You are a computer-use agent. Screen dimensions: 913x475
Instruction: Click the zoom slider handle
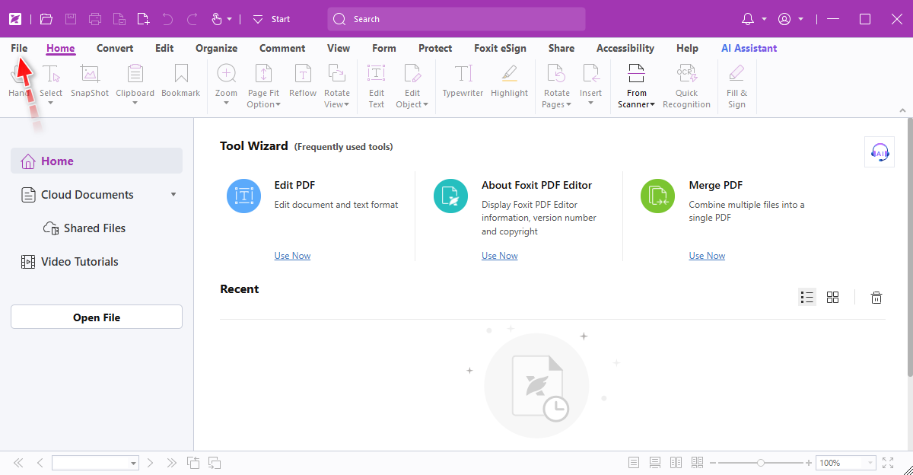[760, 463]
